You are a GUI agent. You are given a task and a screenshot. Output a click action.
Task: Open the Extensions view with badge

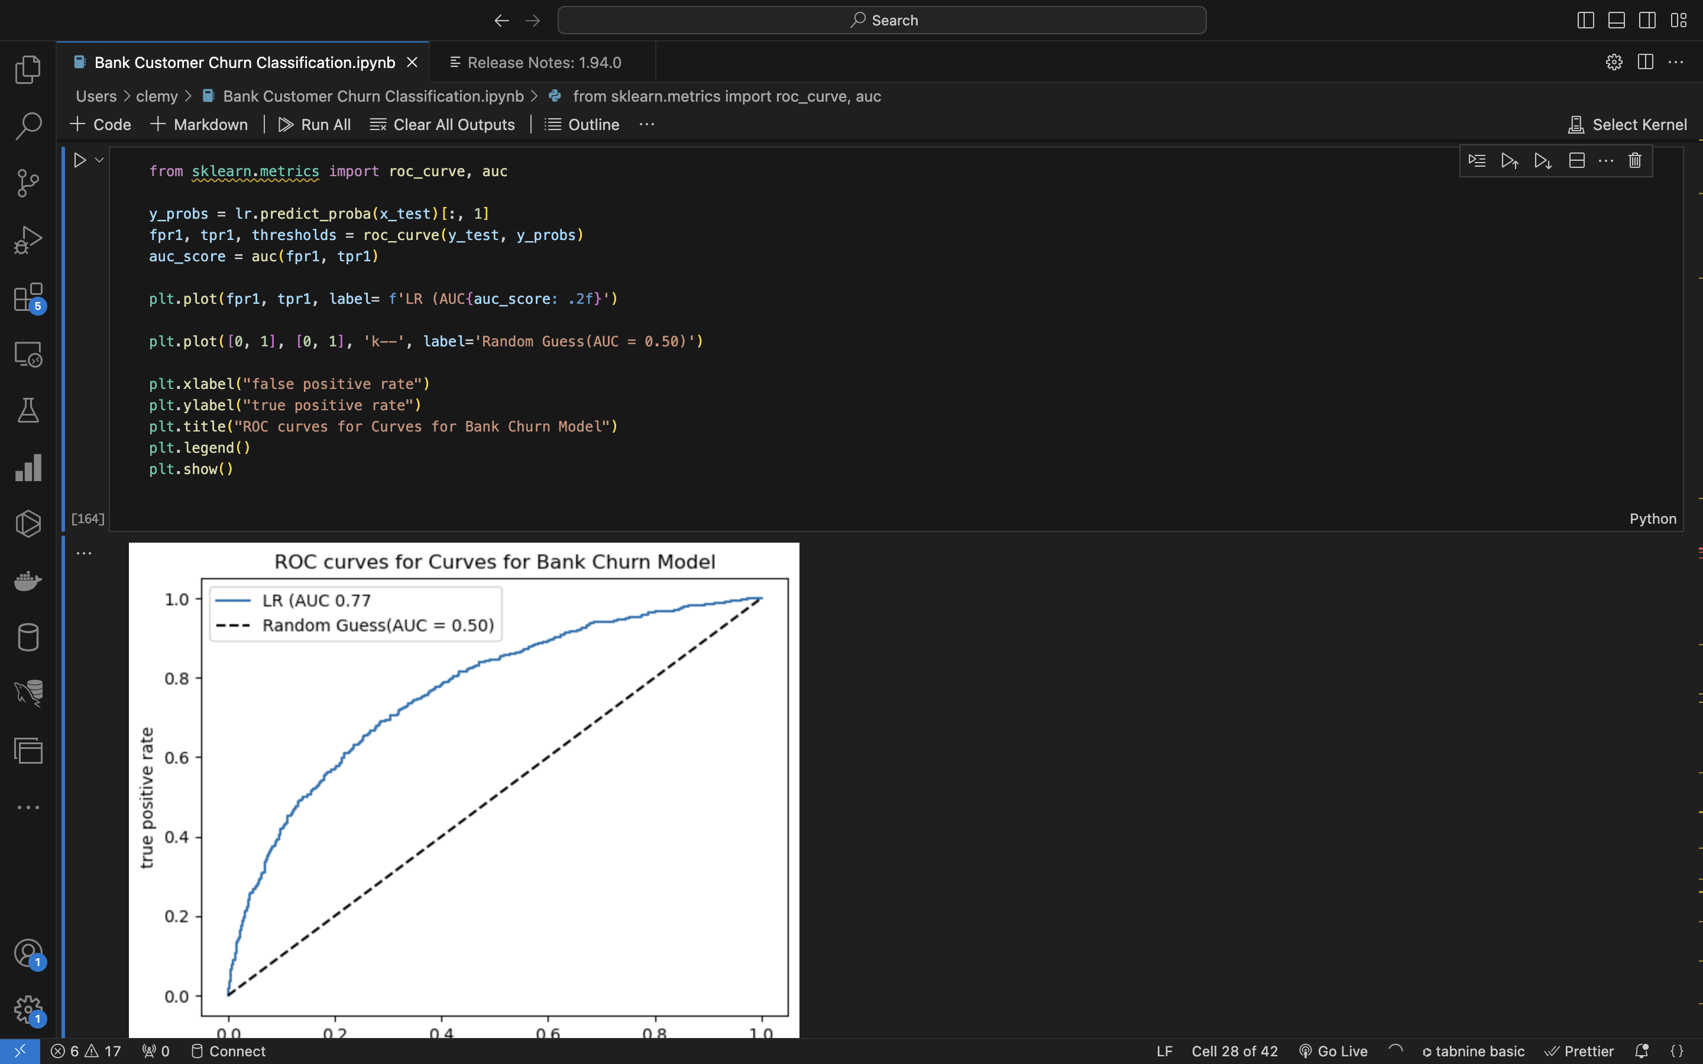pos(28,297)
